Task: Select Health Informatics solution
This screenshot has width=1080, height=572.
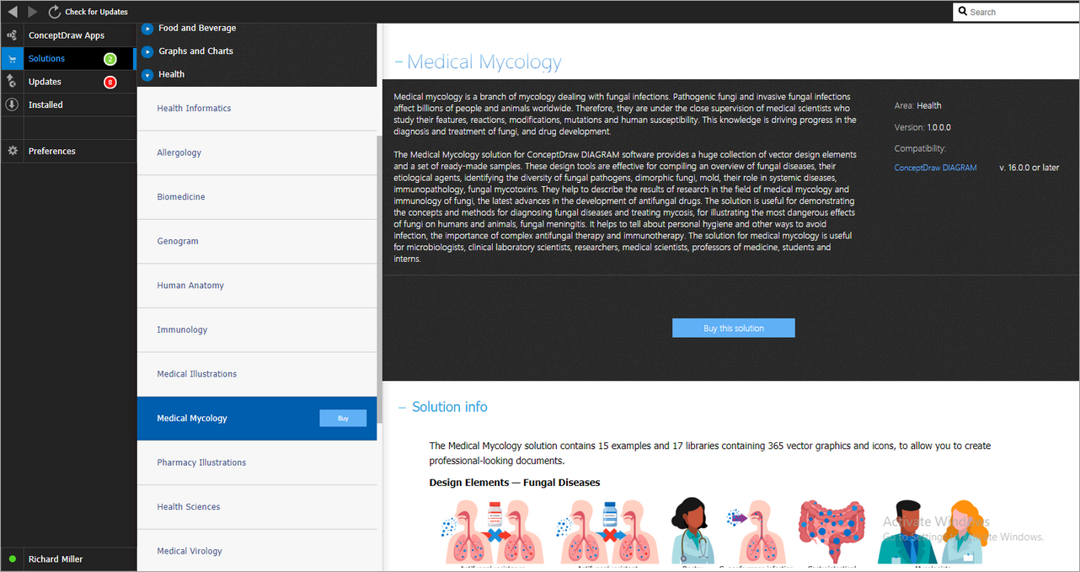Action: pyautogui.click(x=257, y=109)
